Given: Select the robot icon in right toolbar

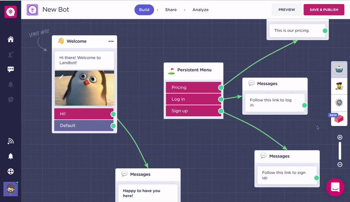Looking at the screenshot, I should [x=339, y=70].
